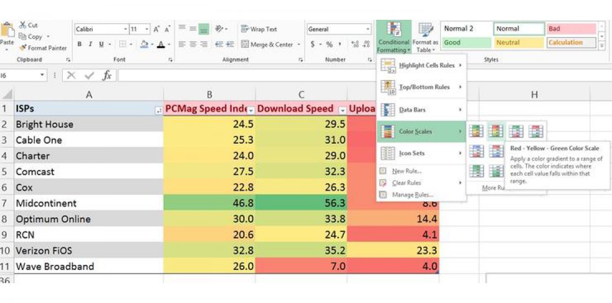This screenshot has width=612, height=303.
Task: Select the Midcontinent cell in column A
Action: (x=88, y=203)
